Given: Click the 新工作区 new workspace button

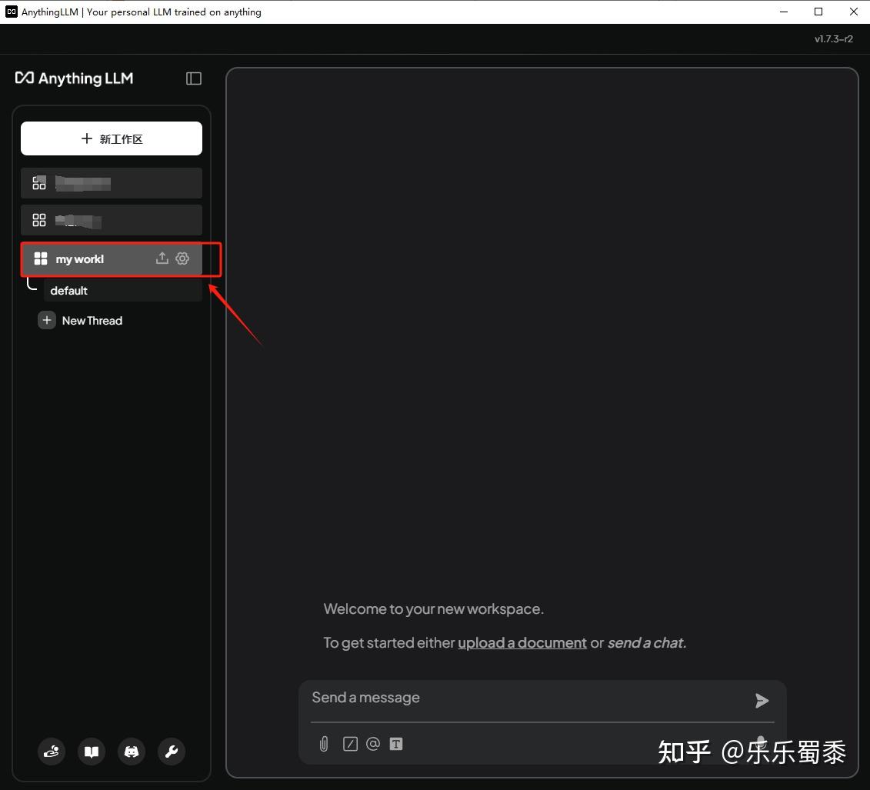Looking at the screenshot, I should (112, 138).
